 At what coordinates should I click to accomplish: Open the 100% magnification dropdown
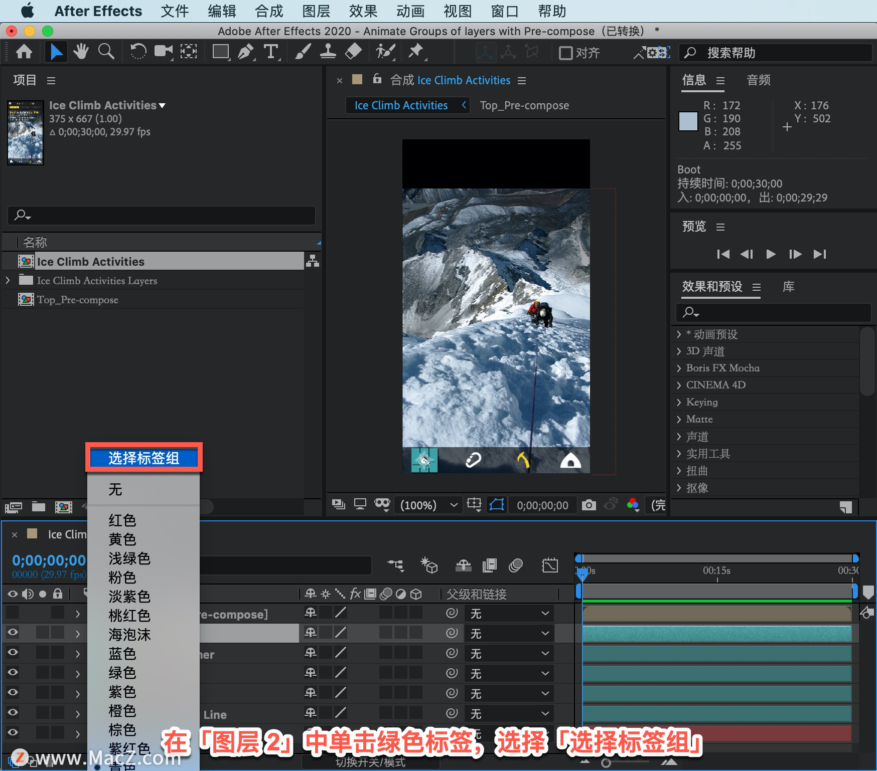click(429, 505)
